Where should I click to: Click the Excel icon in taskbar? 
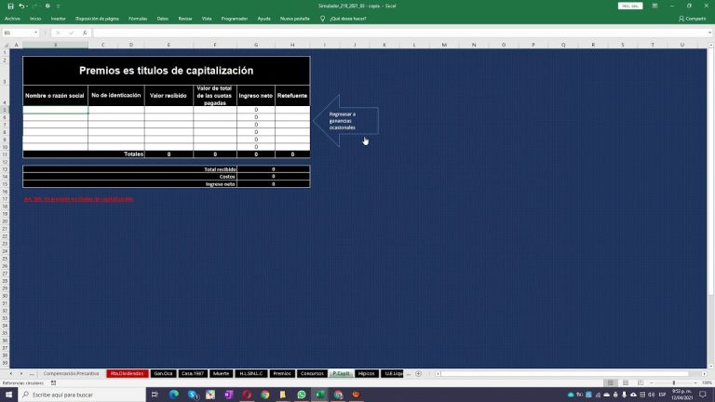319,395
